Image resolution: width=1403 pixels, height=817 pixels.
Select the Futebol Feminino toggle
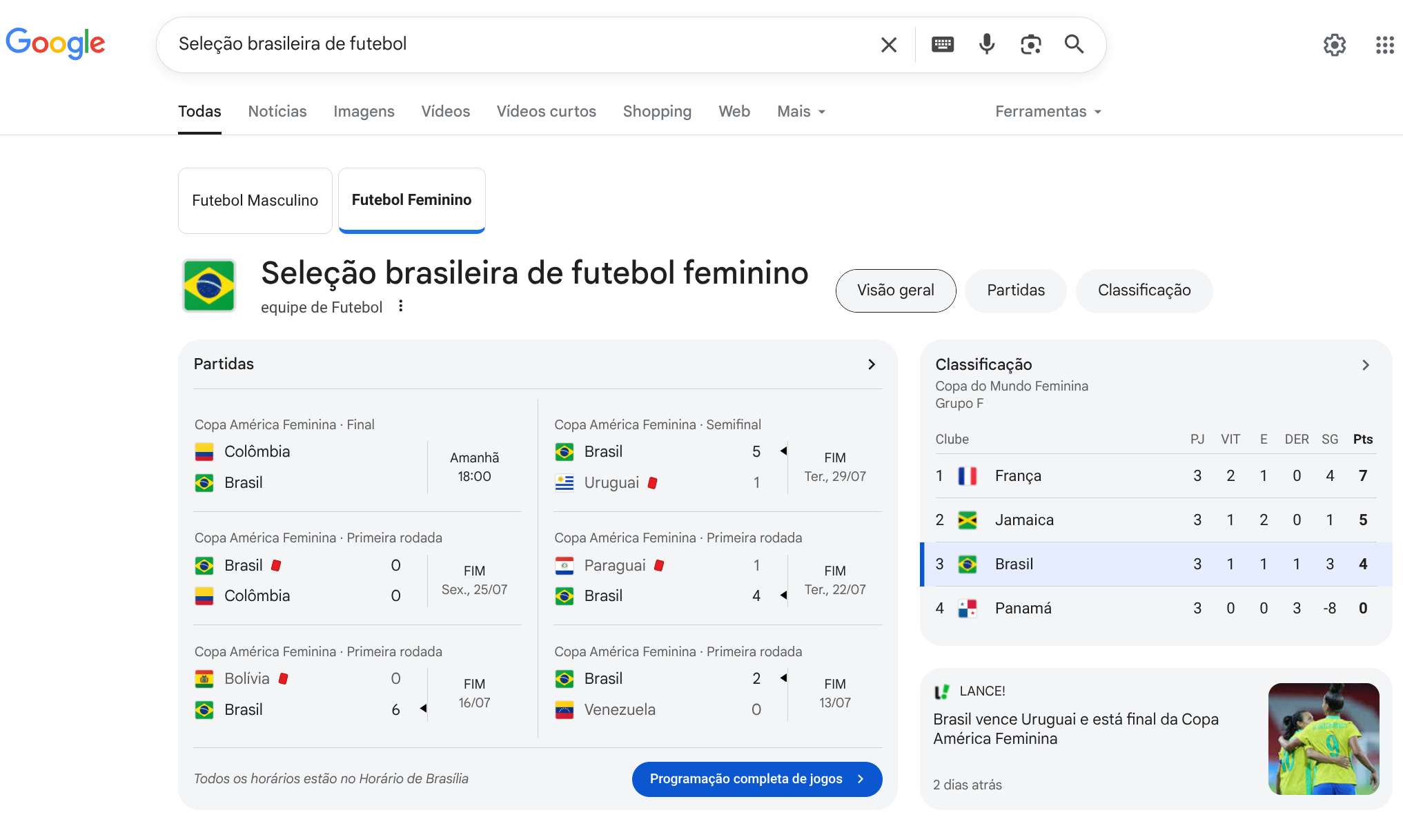pos(411,200)
